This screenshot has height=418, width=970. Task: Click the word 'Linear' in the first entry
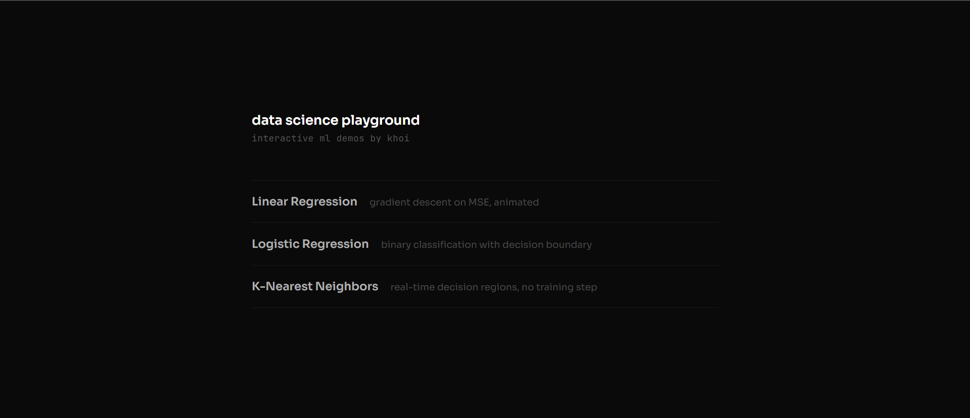coord(269,201)
